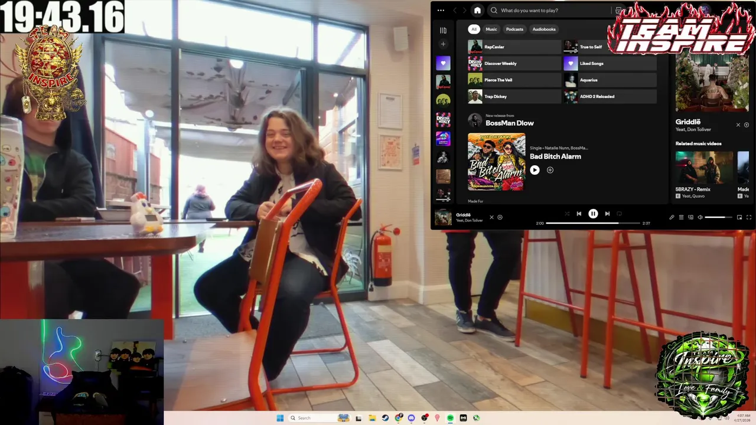756x425 pixels.
Task: Open the Pierce The Veil shortcut tile
Action: click(514, 80)
